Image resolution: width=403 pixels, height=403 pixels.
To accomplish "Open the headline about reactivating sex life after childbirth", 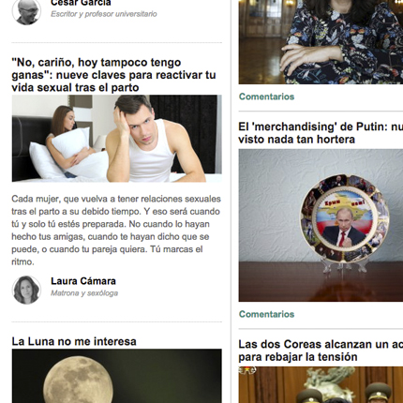I will 113,75.
